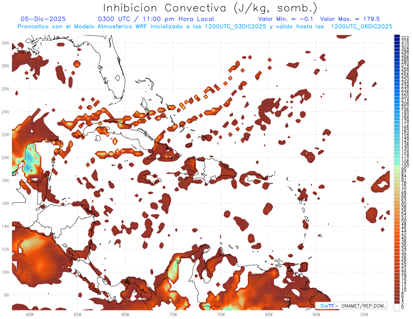Click the '70W' longitude label
413x319 pixels.
[221, 315]
